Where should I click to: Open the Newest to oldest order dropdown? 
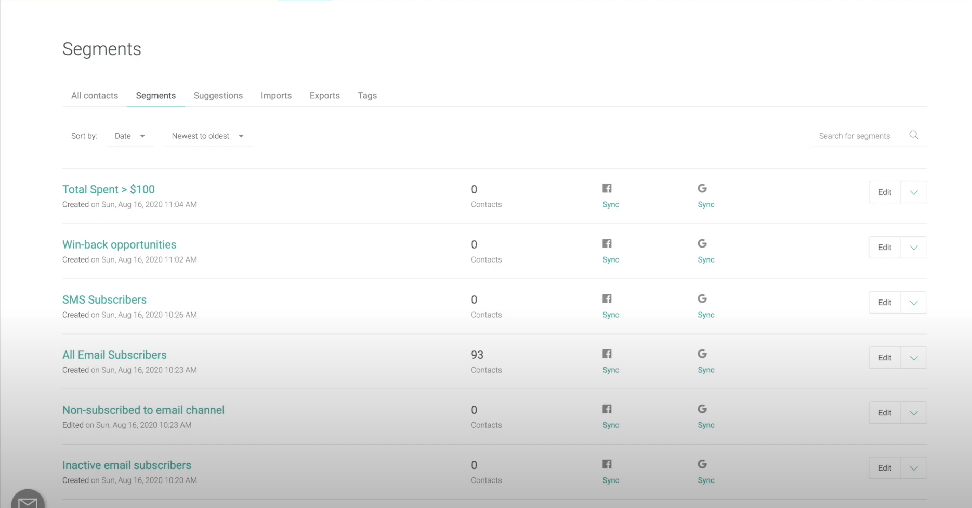coord(207,136)
